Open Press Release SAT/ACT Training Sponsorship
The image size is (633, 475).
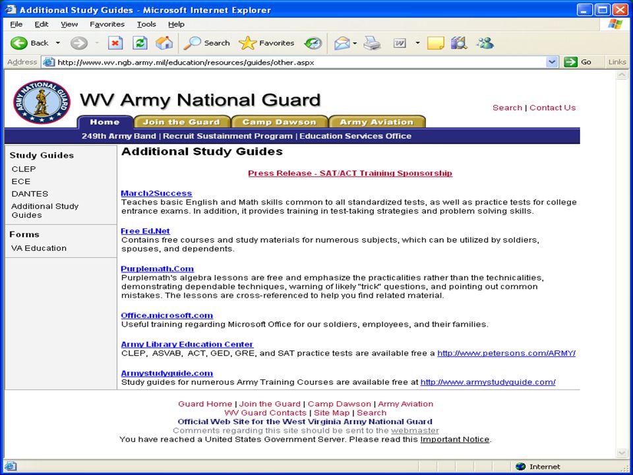click(x=350, y=174)
